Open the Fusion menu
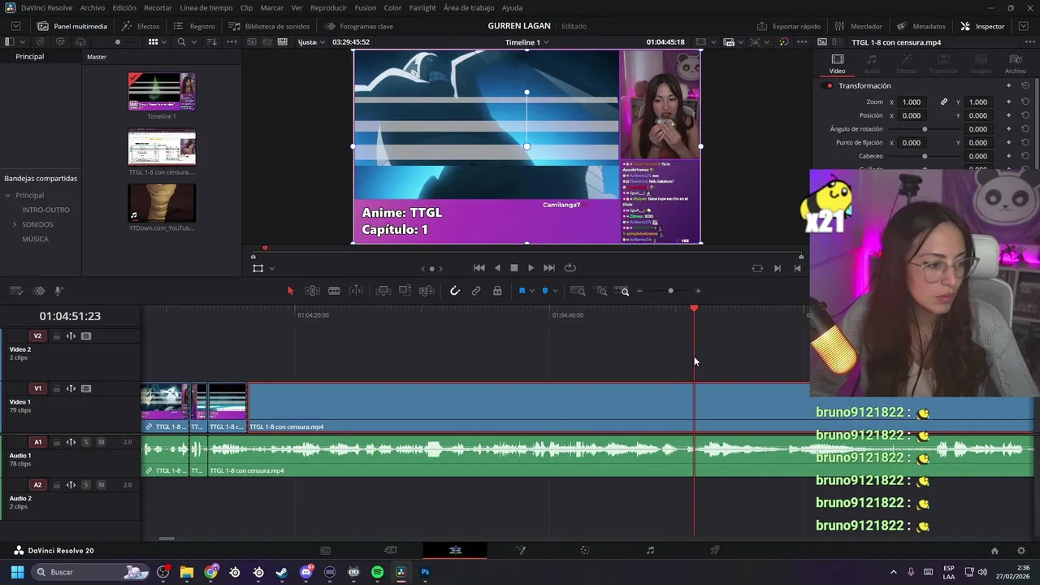The height and width of the screenshot is (585, 1040). tap(366, 7)
